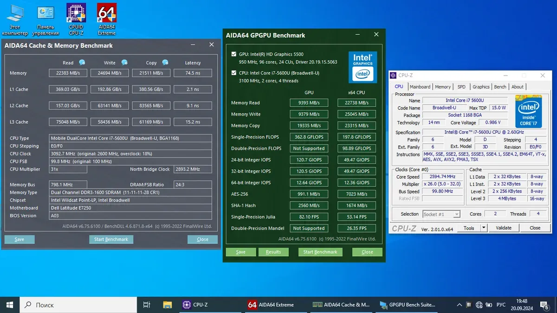557x313 pixels.
Task: Expand the Tools dropdown arrow in CPU-Z
Action: click(x=484, y=228)
